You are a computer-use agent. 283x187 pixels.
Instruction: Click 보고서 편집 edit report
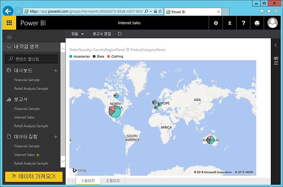coord(102,34)
